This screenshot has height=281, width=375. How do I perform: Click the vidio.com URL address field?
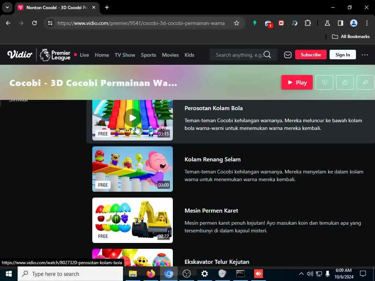141,23
